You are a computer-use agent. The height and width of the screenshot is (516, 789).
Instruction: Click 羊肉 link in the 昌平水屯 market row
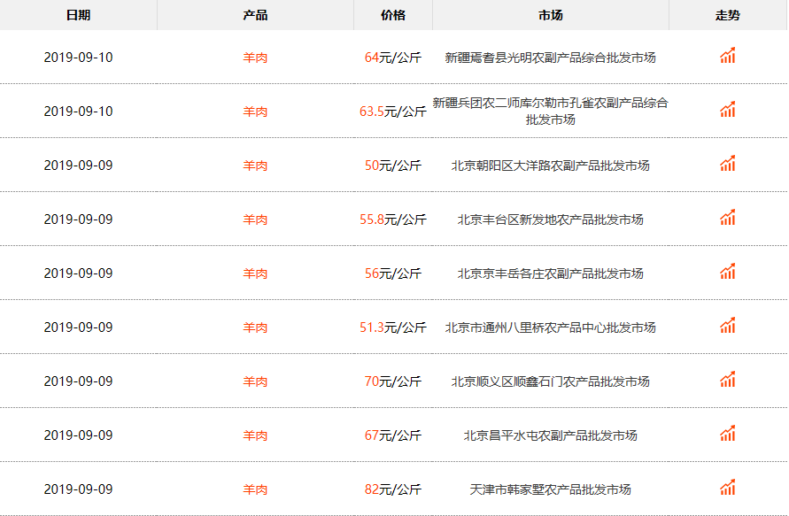tap(255, 435)
